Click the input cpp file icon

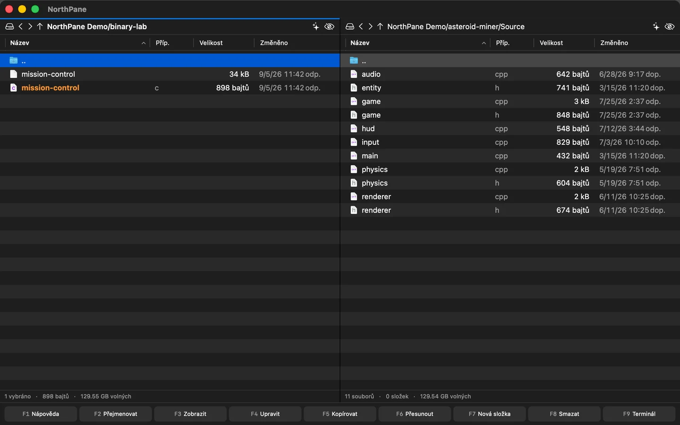click(354, 142)
